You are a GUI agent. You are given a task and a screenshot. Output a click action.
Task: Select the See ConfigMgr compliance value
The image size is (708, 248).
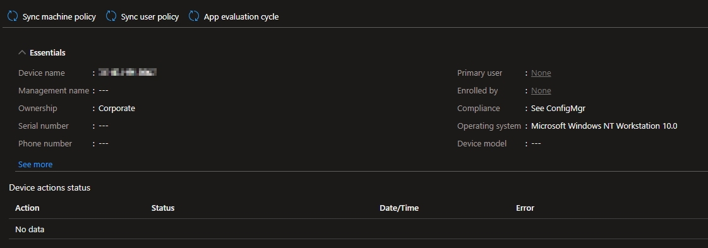coord(558,108)
